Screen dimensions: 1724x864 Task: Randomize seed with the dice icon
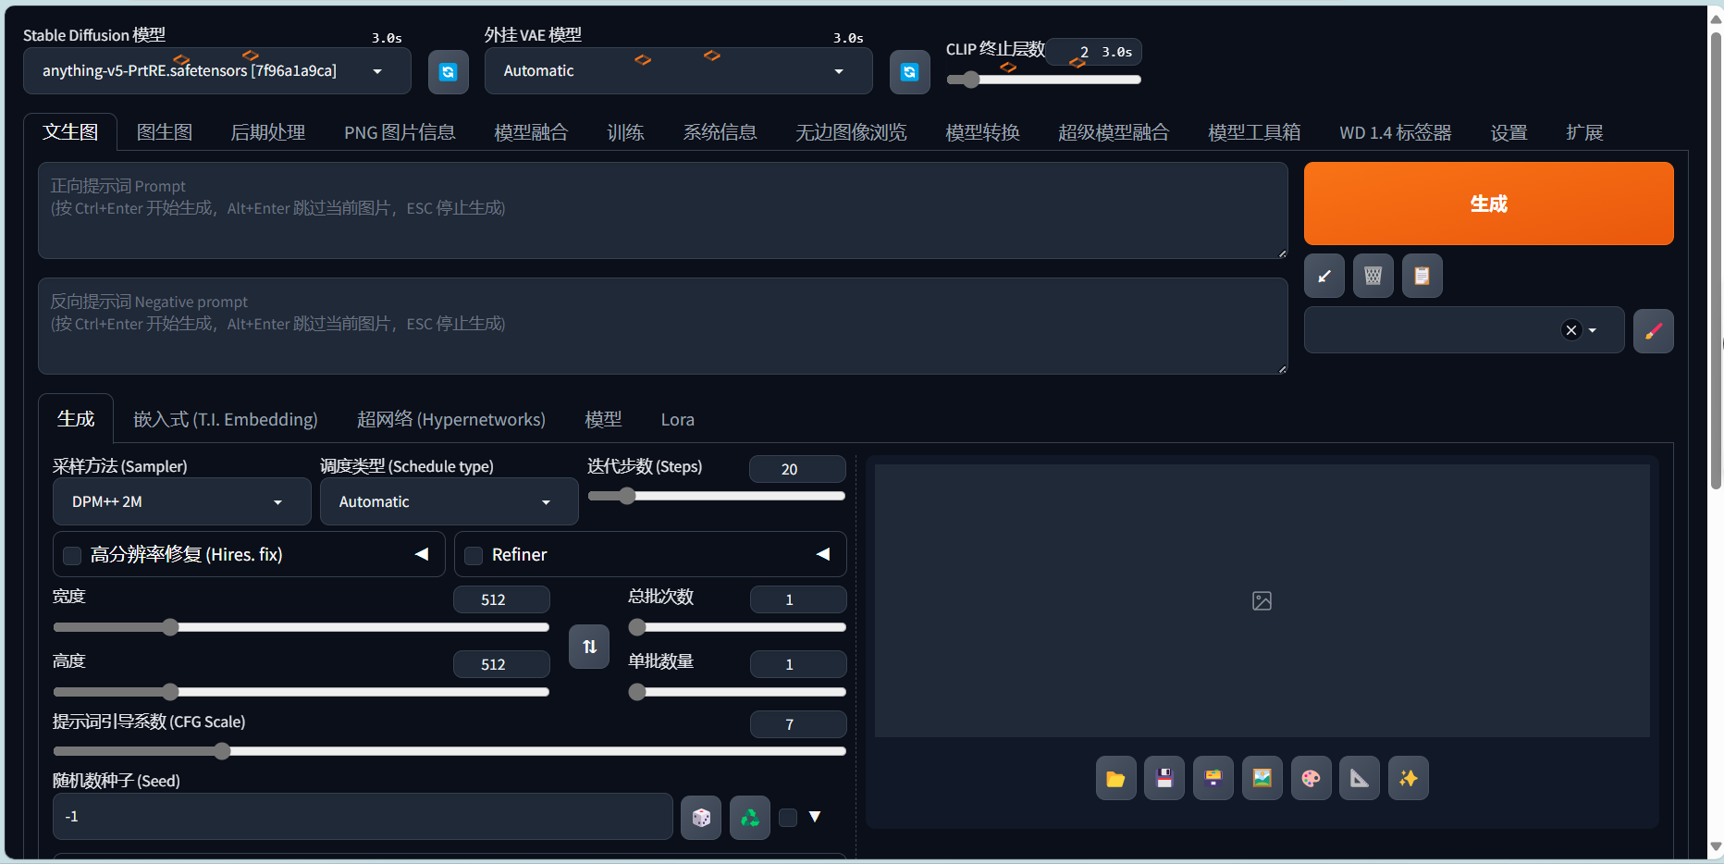point(701,818)
